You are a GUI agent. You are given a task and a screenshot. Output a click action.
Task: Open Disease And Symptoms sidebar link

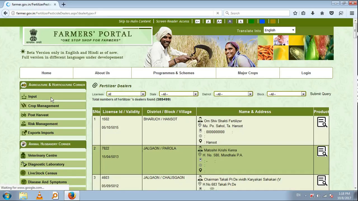(x=53, y=182)
